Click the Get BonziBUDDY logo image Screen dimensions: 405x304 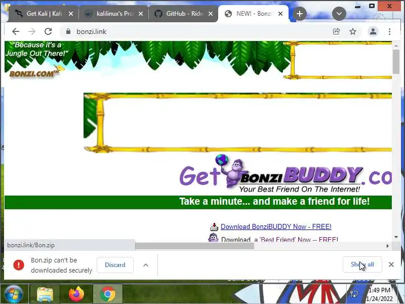(x=286, y=174)
